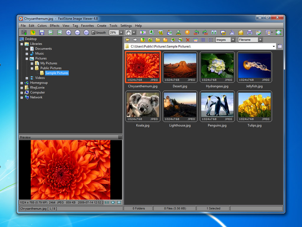
Task: Expand the Homegroup tree node
Action: click(x=22, y=83)
